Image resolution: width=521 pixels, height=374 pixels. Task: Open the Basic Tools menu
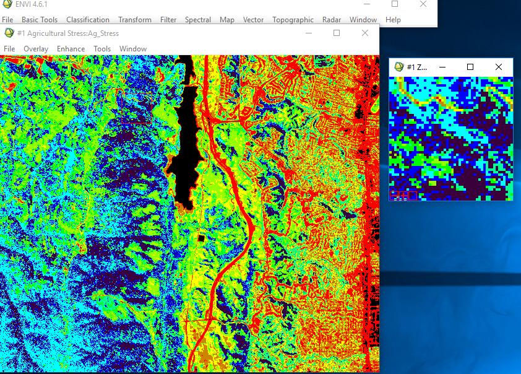39,19
